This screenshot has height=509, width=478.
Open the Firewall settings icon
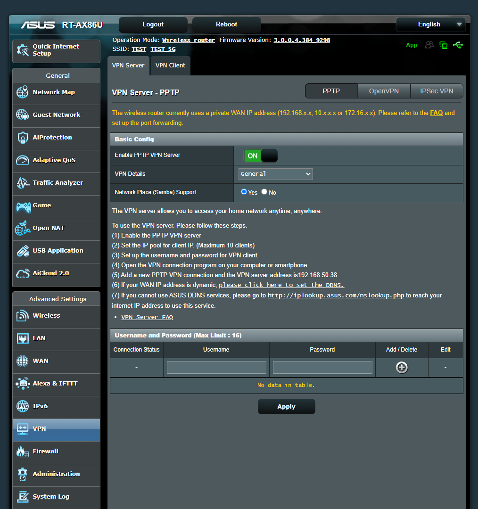(x=22, y=452)
